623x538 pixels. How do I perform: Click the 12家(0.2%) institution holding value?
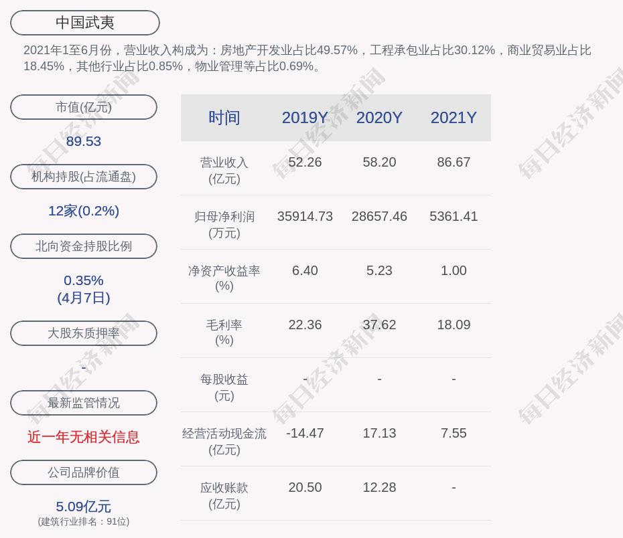coord(84,211)
